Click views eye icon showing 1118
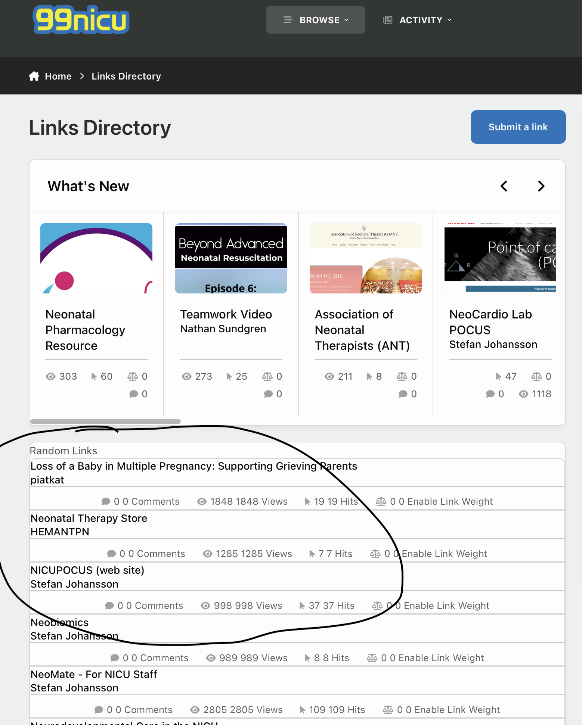 coord(523,394)
